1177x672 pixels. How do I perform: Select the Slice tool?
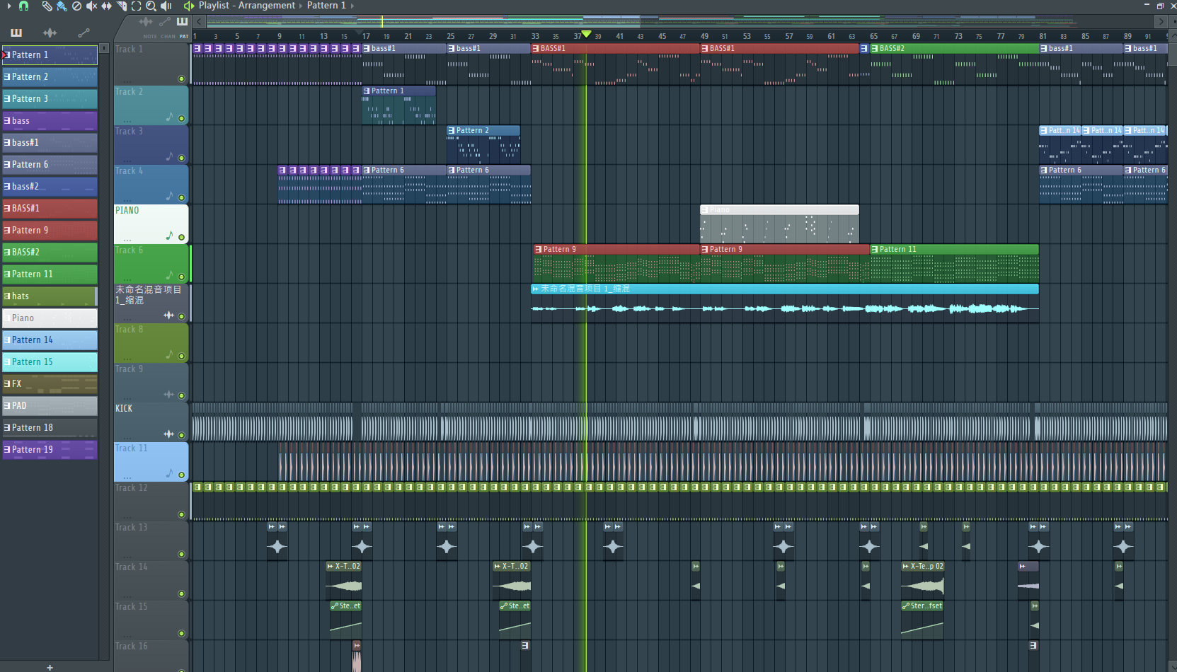coord(121,6)
